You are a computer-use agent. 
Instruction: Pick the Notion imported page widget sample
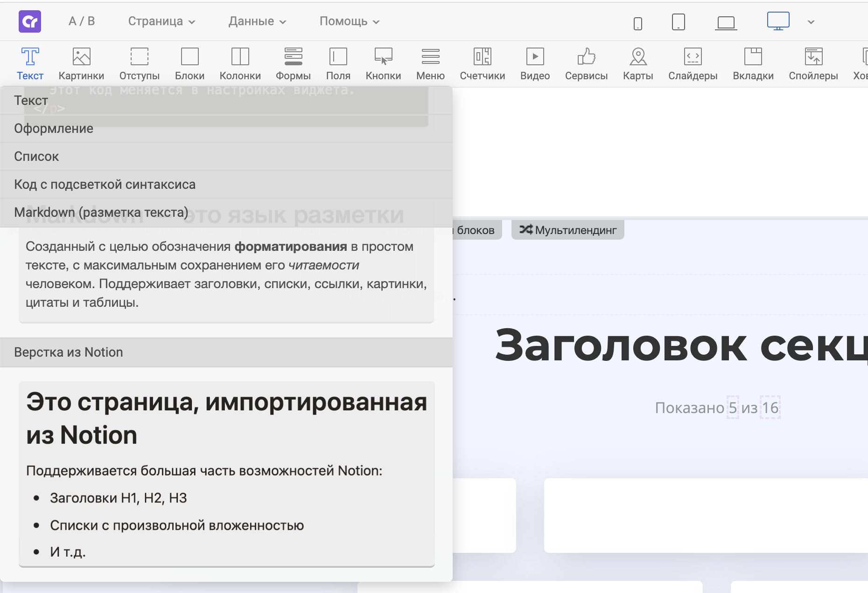pyautogui.click(x=227, y=474)
